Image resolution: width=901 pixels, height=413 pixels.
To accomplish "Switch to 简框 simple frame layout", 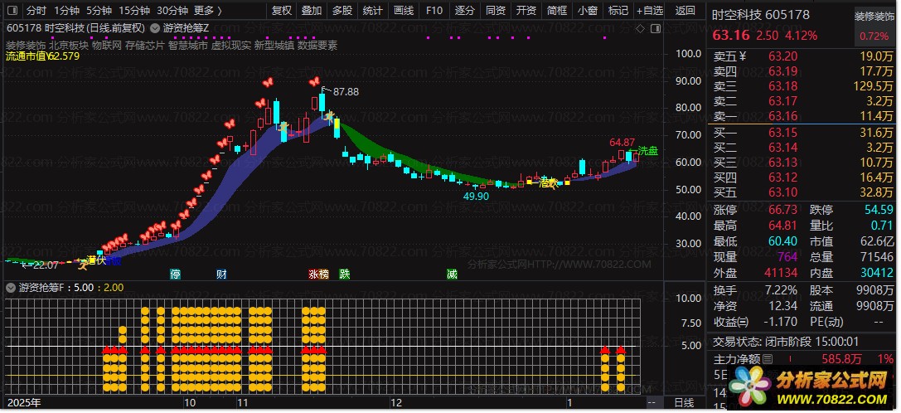I will [557, 10].
